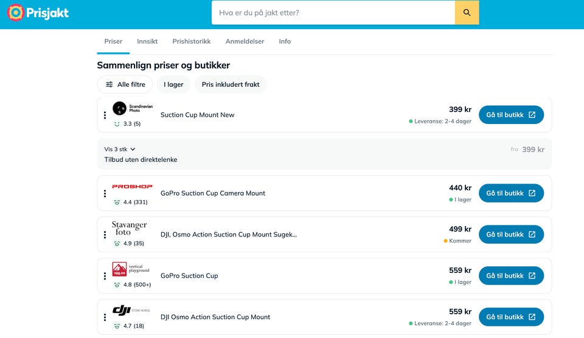The image size is (584, 338).
Task: Click the 399 kr price at Scandinavian Photo
Action: pyautogui.click(x=460, y=109)
